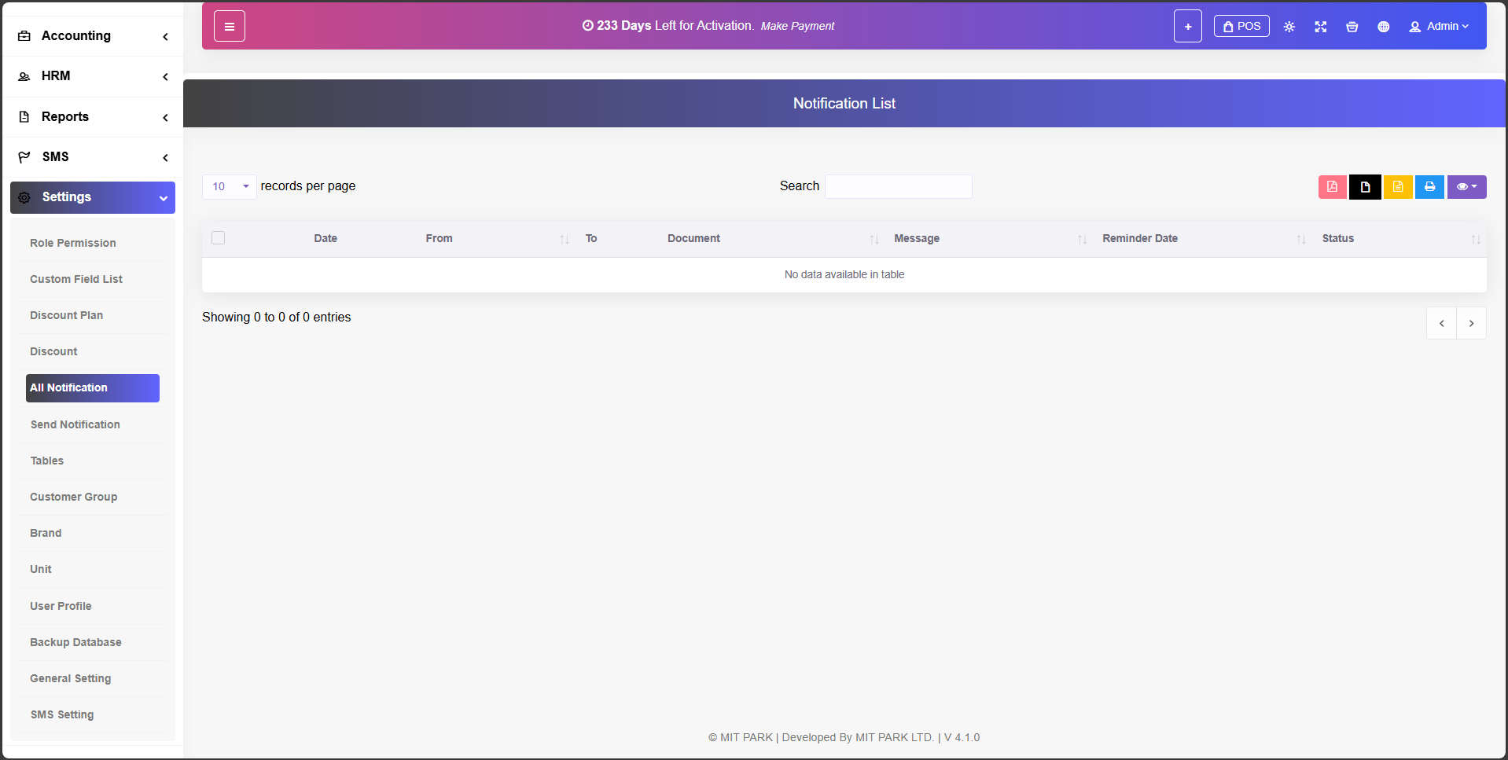
Task: Print the notification list with printer icon
Action: coord(1429,187)
